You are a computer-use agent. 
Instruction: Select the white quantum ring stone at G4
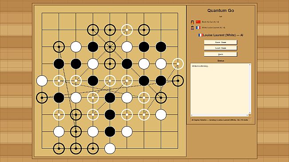(x=144, y=98)
